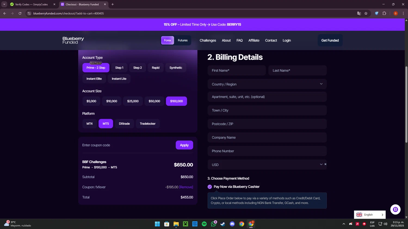Open the tab search dropdown arrow
This screenshot has width=408, height=229.
[x=4, y=4]
